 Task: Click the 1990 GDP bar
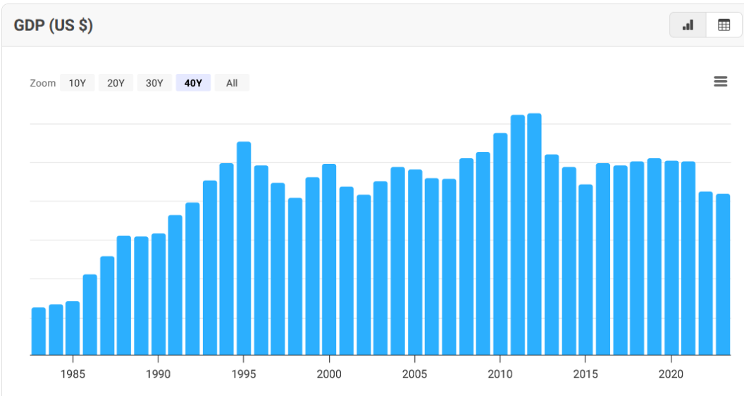coord(159,294)
